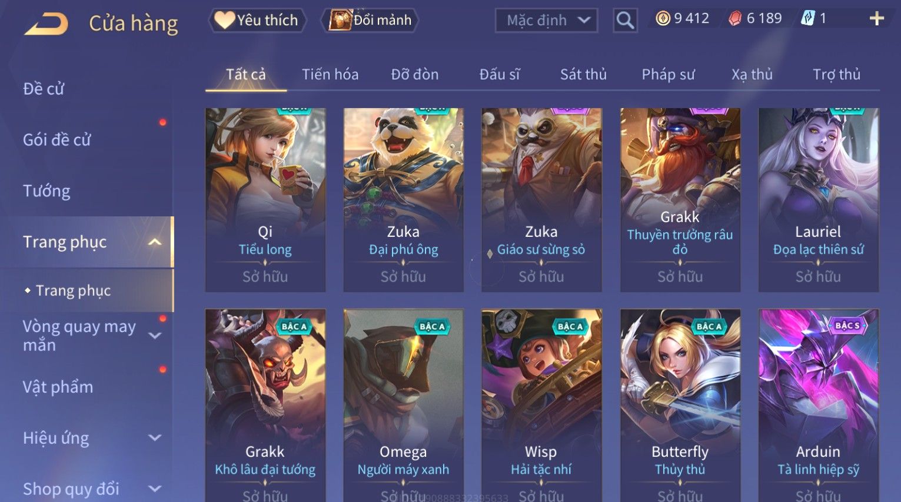Switch to the Pháp sư tab
901x502 pixels.
668,75
